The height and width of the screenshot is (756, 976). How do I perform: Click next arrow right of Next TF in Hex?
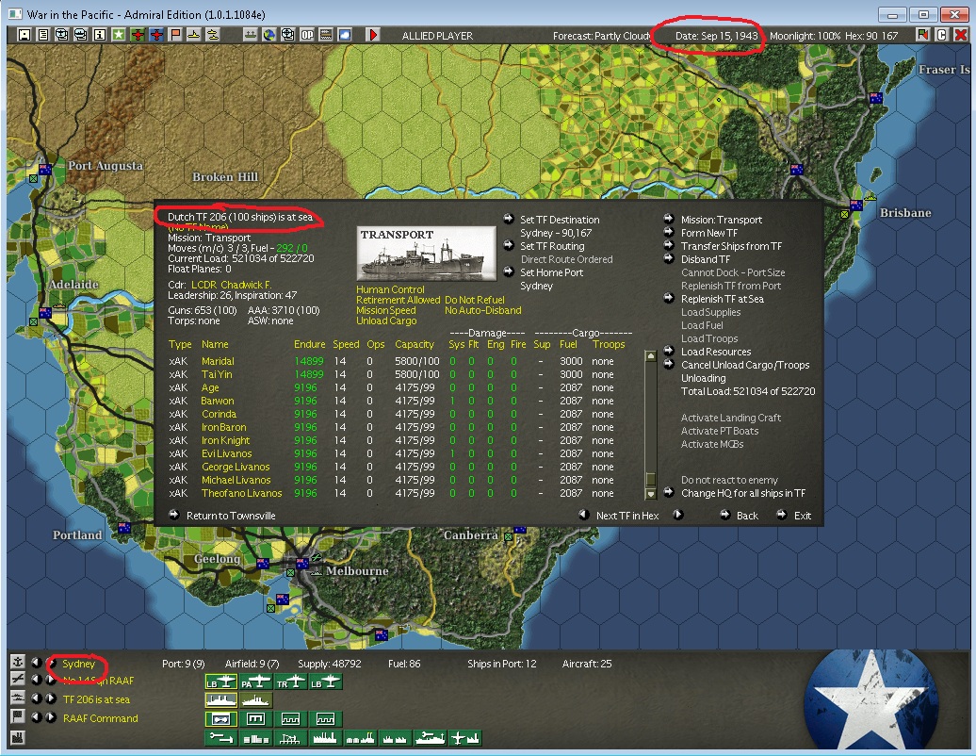pos(678,515)
